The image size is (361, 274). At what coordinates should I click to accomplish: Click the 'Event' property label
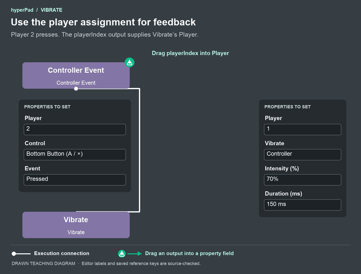pos(32,168)
